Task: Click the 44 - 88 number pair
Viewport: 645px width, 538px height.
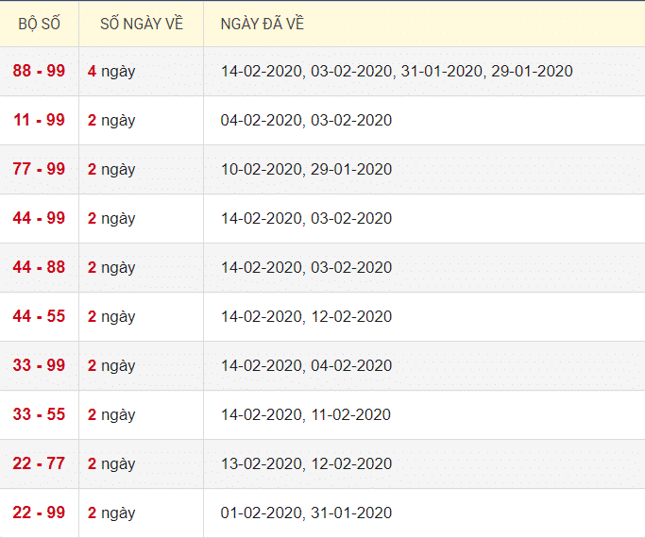Action: pos(39,267)
